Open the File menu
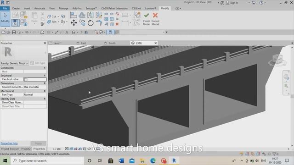Viewport: 294px width, 165px height. point(5,8)
